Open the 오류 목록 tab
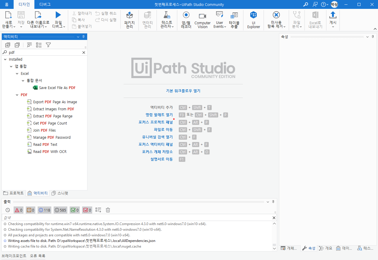Image resolution: width=378 pixels, height=260 pixels. coord(38,256)
